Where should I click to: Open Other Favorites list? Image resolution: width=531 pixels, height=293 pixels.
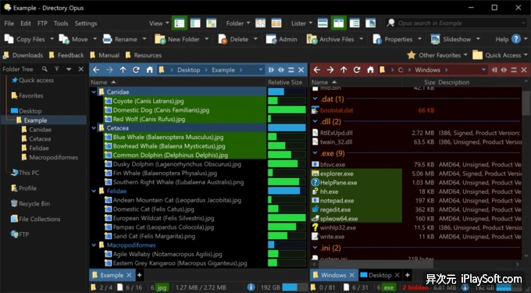click(437, 55)
